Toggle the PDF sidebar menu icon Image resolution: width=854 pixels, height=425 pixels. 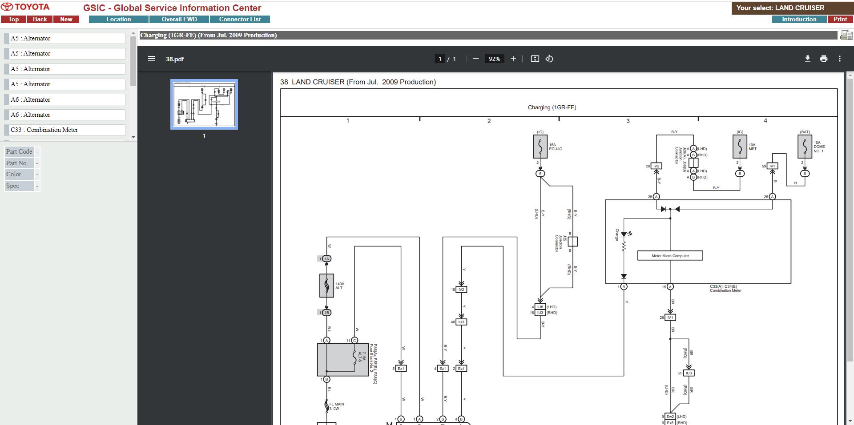click(152, 59)
